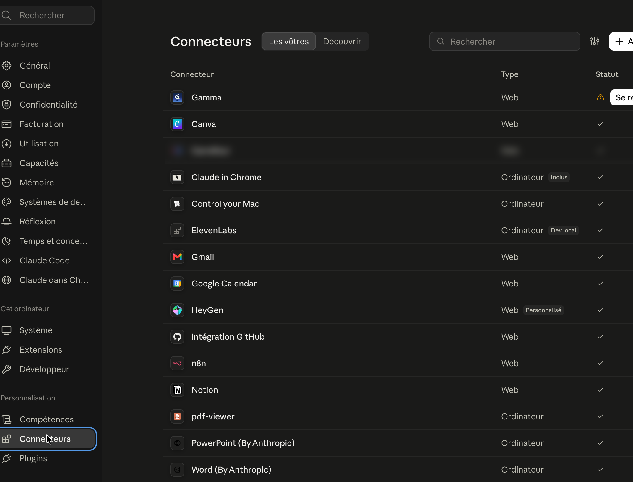
Task: Open Plugins settings
Action: click(x=47, y=458)
